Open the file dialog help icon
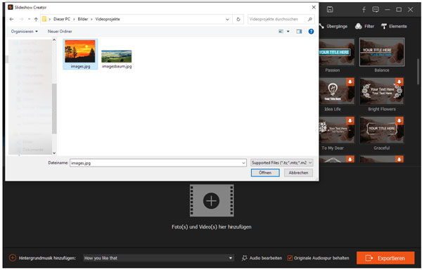 click(x=311, y=32)
